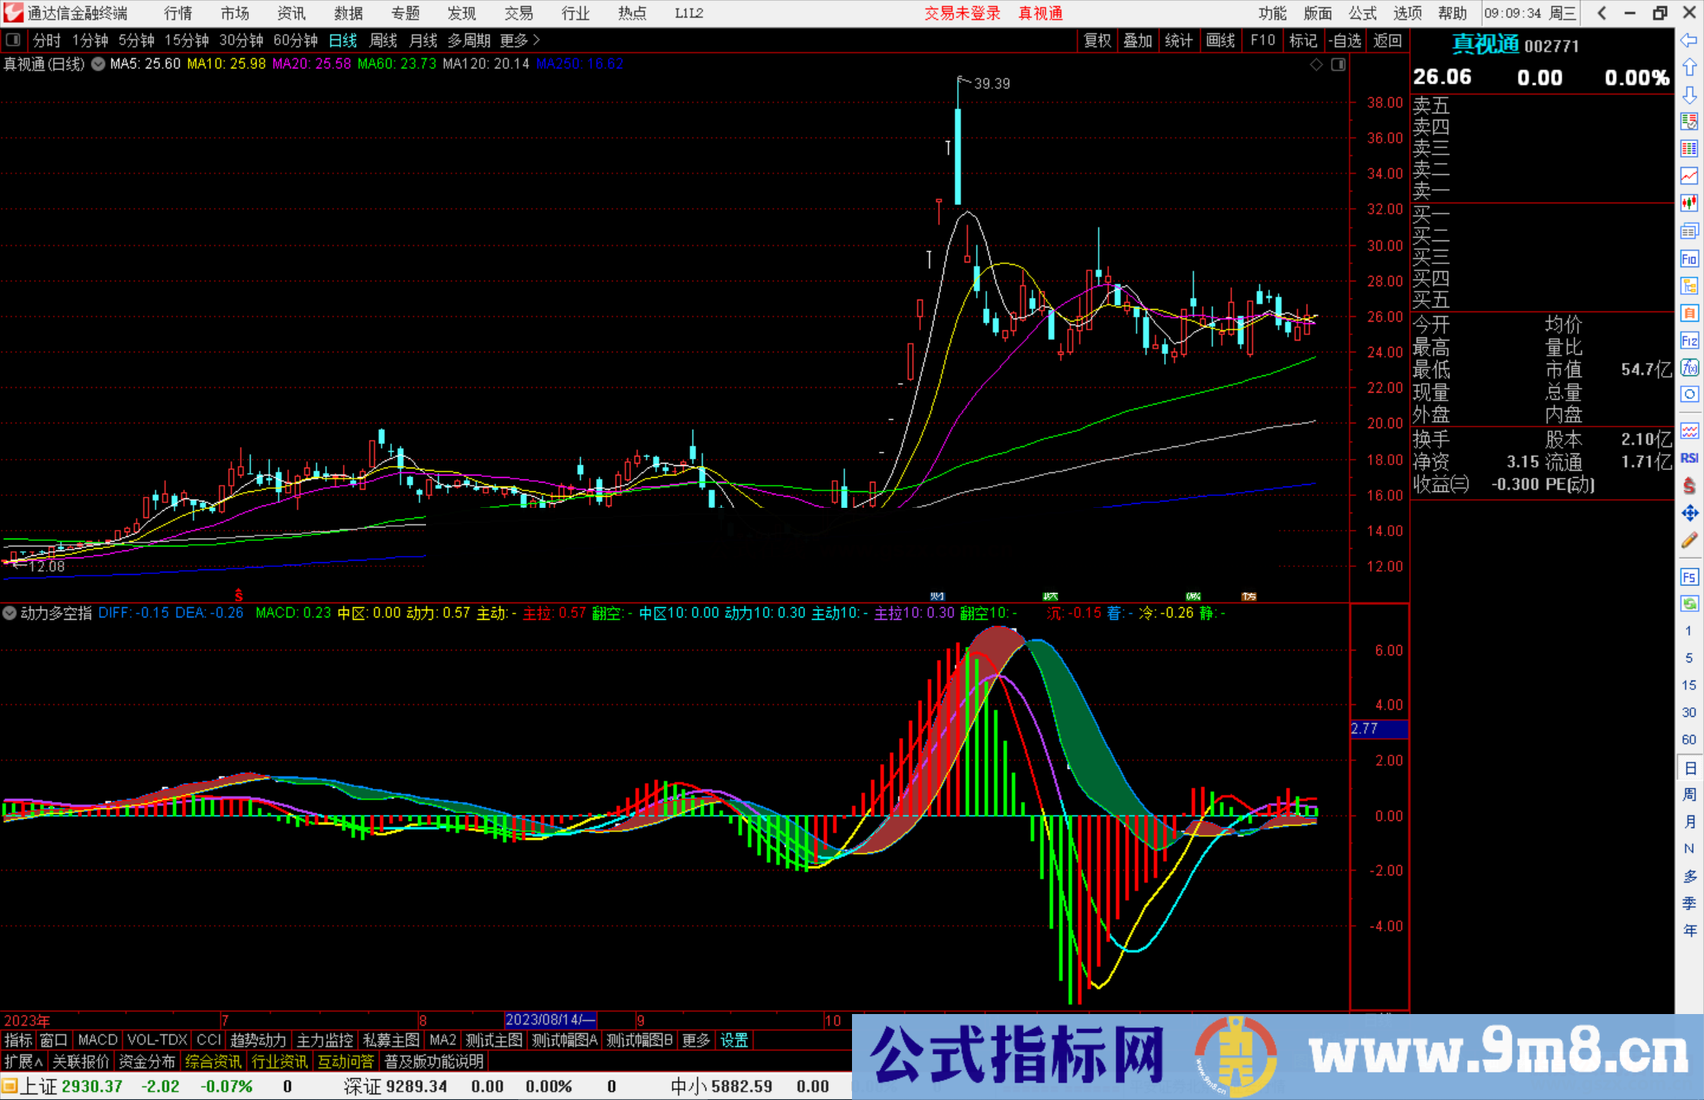Screen dimensions: 1704x1100
Task: Select the candlestick chart icon in right sidebar
Action: click(1690, 203)
